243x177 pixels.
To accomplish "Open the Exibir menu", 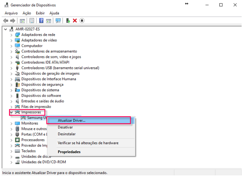I will click(x=40, y=13).
